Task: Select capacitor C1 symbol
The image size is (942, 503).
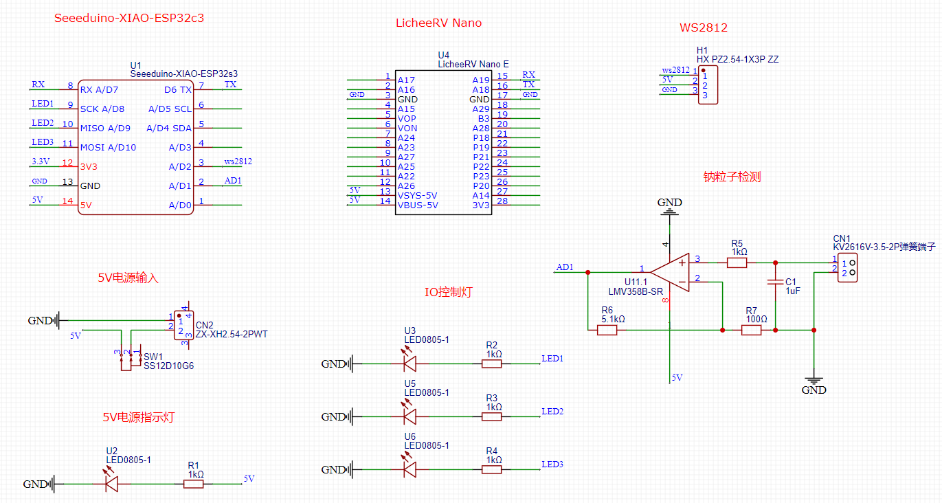Action: click(775, 282)
